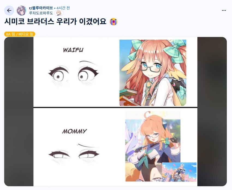This screenshot has height=190, width=232.
Task: Go back with the left arrow button
Action: point(9,10)
